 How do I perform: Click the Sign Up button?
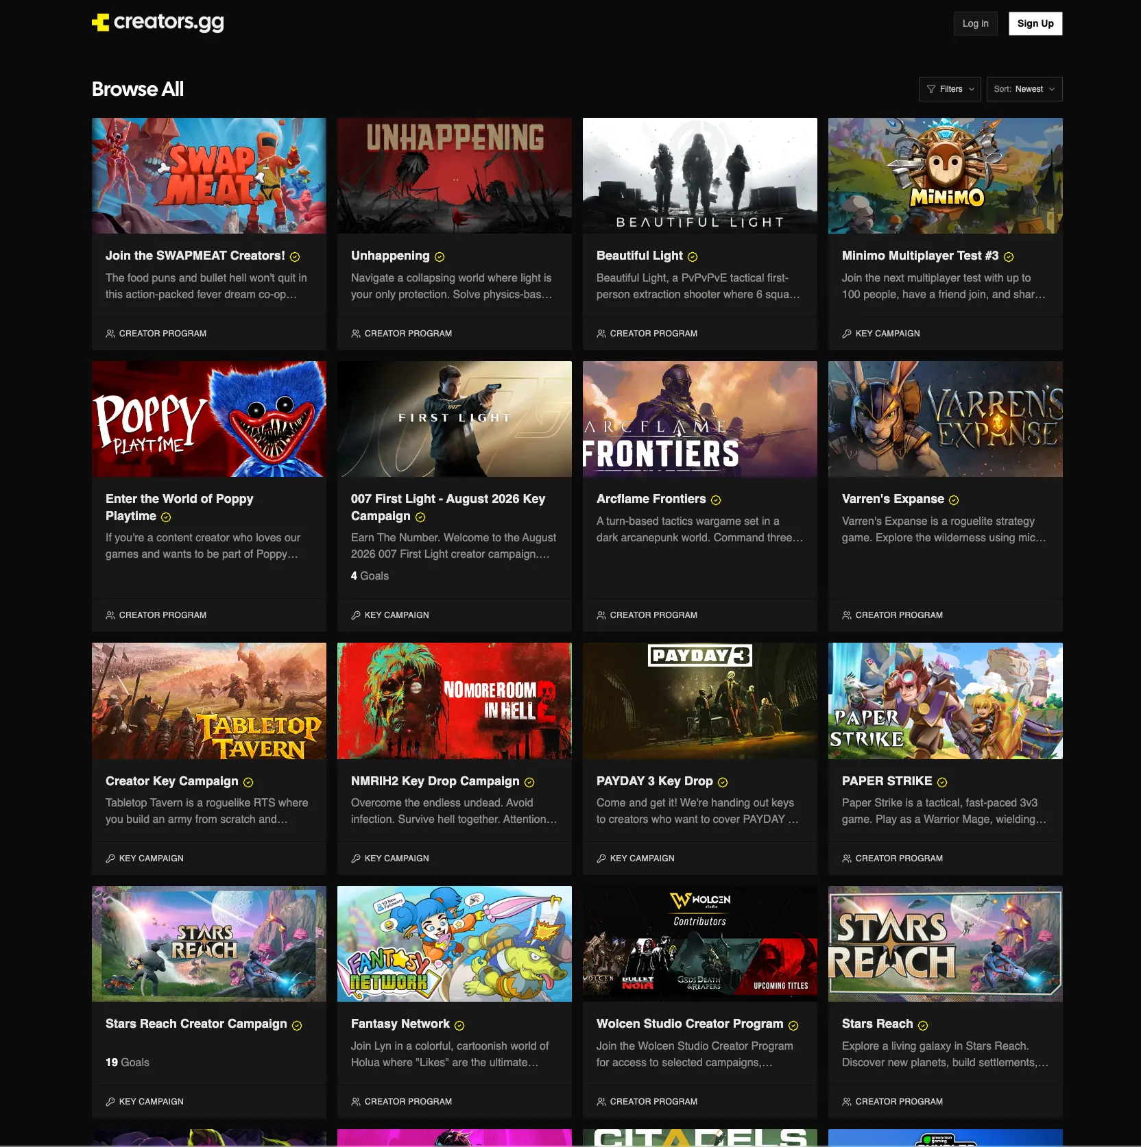pos(1035,23)
